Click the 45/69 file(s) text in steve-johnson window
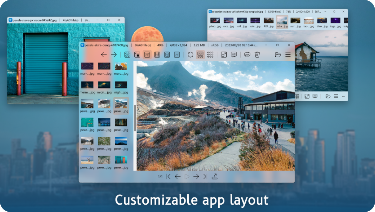The width and height of the screenshot is (375, 212). pos(71,20)
